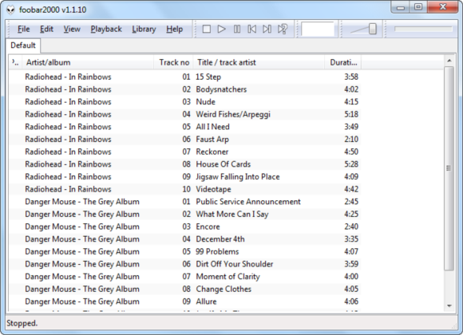Select the track Allure
The width and height of the screenshot is (463, 335).
(x=184, y=301)
